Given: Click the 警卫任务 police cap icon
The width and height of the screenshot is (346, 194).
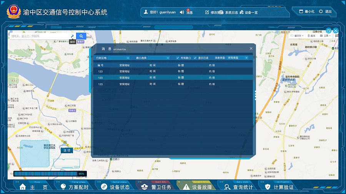Looking at the screenshot, I should pos(144,187).
